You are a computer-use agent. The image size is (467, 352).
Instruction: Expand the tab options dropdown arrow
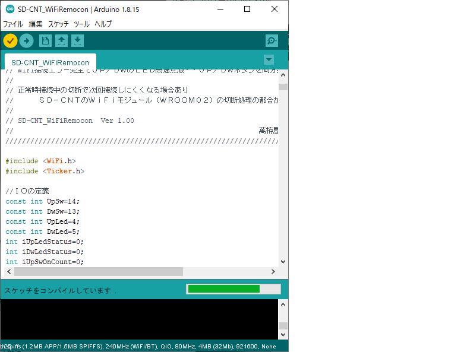coord(269,60)
